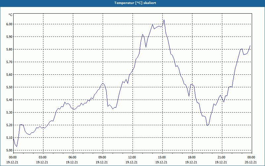
Task: Click the 5,20 y-axis value
Action: coord(10,125)
